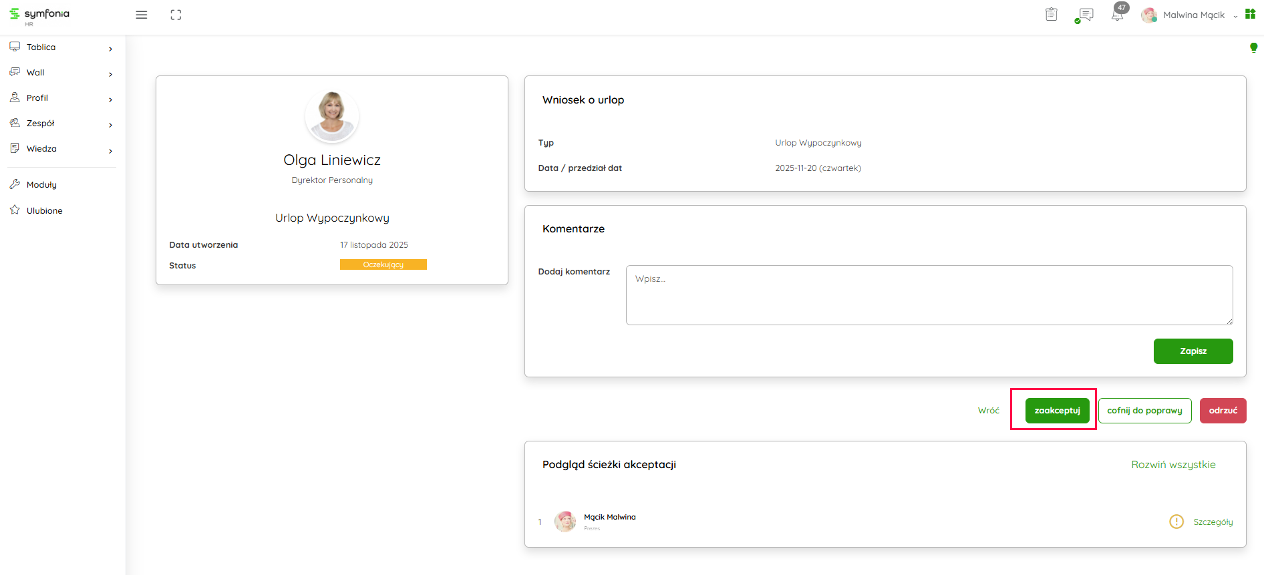Image resolution: width=1264 pixels, height=575 pixels.
Task: Click Rozwiń wszystkie link
Action: point(1173,465)
